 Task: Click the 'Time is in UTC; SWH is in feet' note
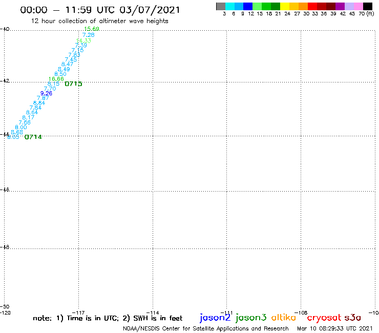pyautogui.click(x=108, y=318)
